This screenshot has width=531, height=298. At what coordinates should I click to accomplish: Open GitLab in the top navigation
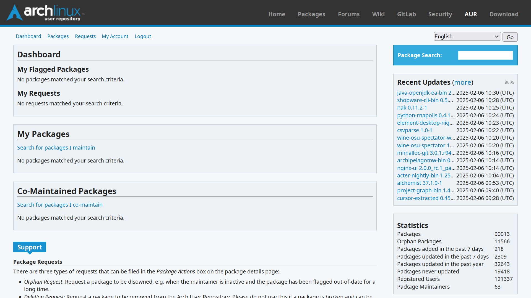coord(406,14)
